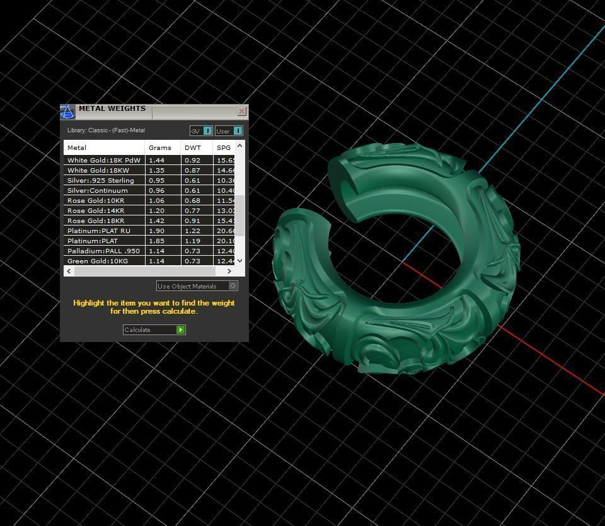Toggle the GV library switch
Viewport: 605px width, 526px height.
200,131
